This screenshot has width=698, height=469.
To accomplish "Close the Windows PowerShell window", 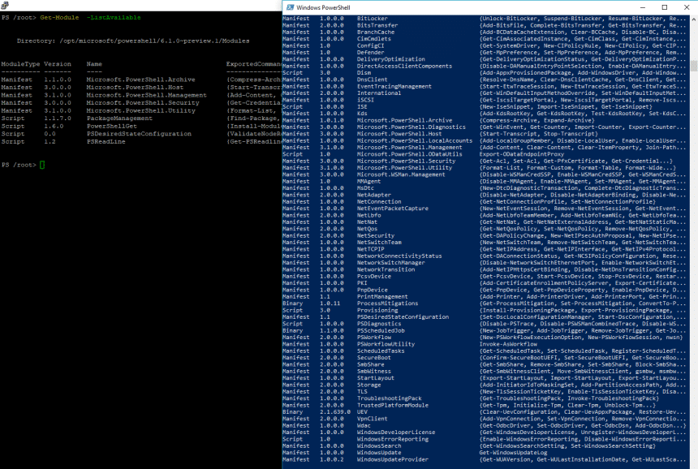I will tap(687, 7).
